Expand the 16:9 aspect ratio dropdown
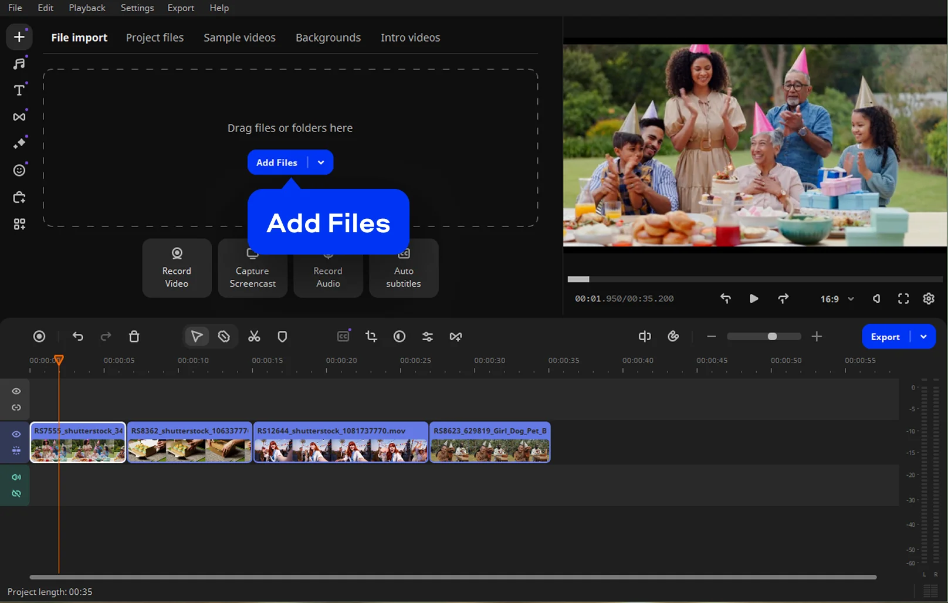The image size is (948, 603). [x=851, y=299]
